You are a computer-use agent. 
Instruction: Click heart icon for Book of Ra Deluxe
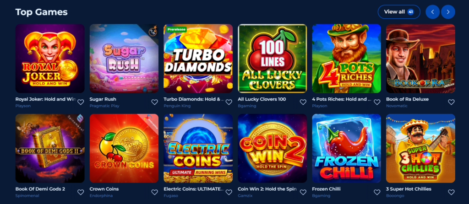[x=451, y=102]
